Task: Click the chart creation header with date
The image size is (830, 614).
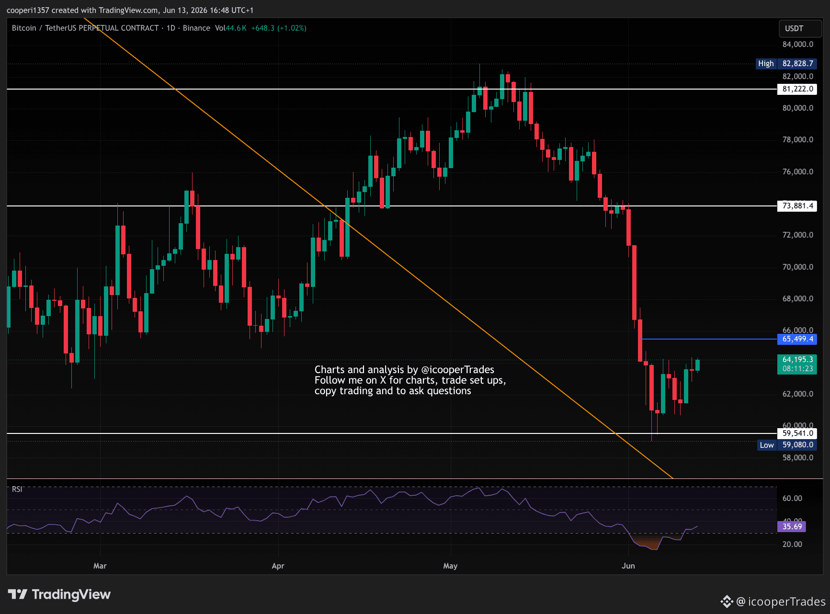Action: [130, 10]
